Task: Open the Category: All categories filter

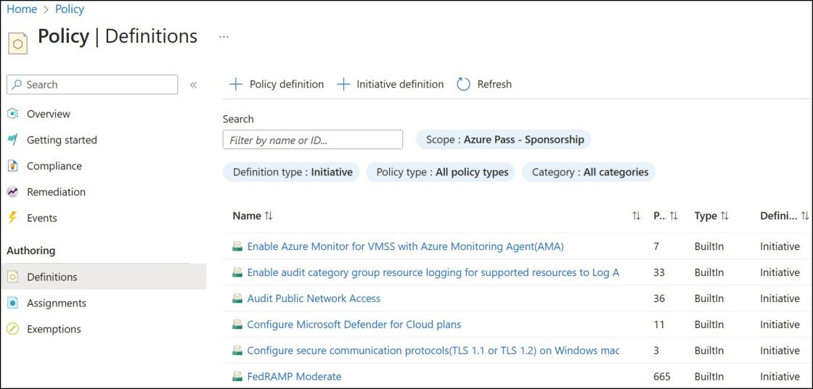Action: [x=589, y=172]
